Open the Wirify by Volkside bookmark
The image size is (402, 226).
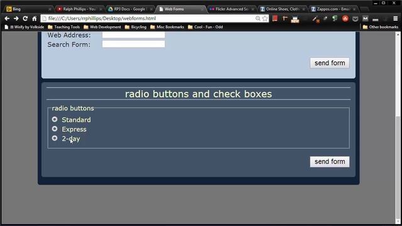click(x=24, y=27)
